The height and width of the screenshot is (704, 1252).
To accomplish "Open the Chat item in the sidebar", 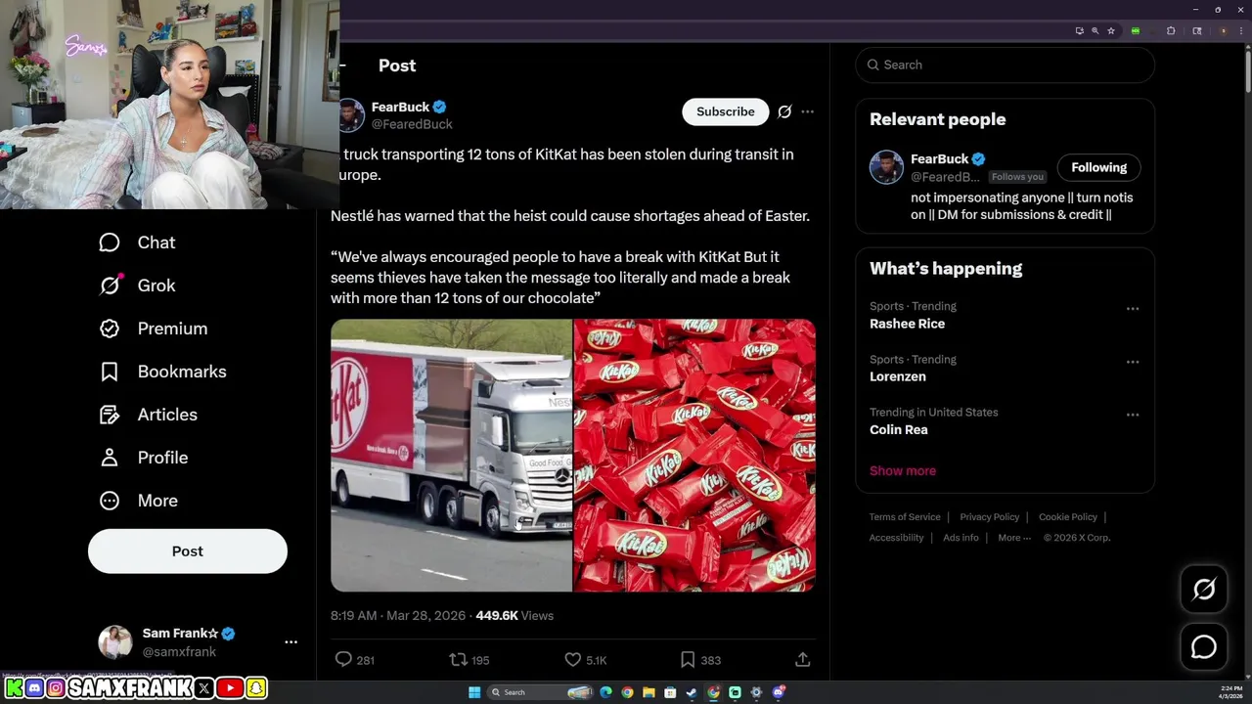I will [x=137, y=242].
